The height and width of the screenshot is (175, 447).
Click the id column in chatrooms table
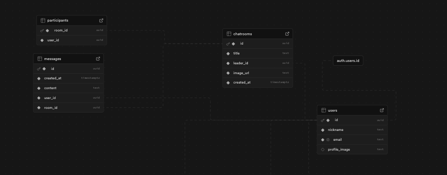pos(242,44)
